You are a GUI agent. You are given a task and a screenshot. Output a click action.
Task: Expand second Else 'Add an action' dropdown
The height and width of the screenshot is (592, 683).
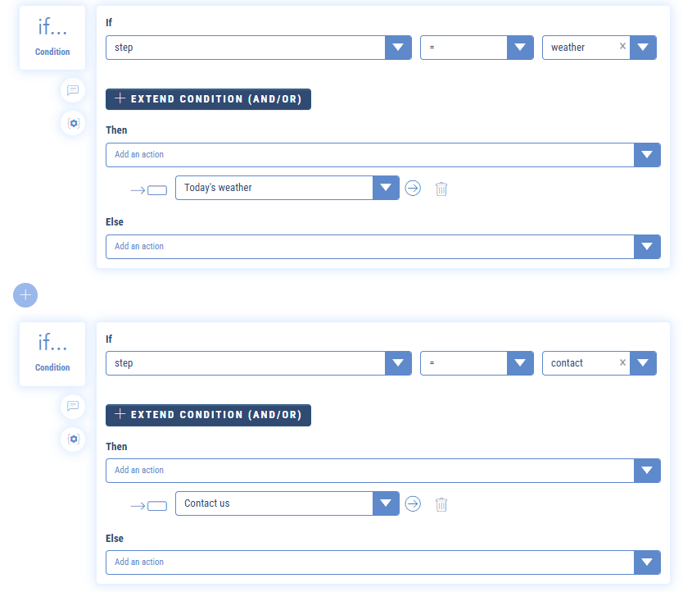coord(648,562)
